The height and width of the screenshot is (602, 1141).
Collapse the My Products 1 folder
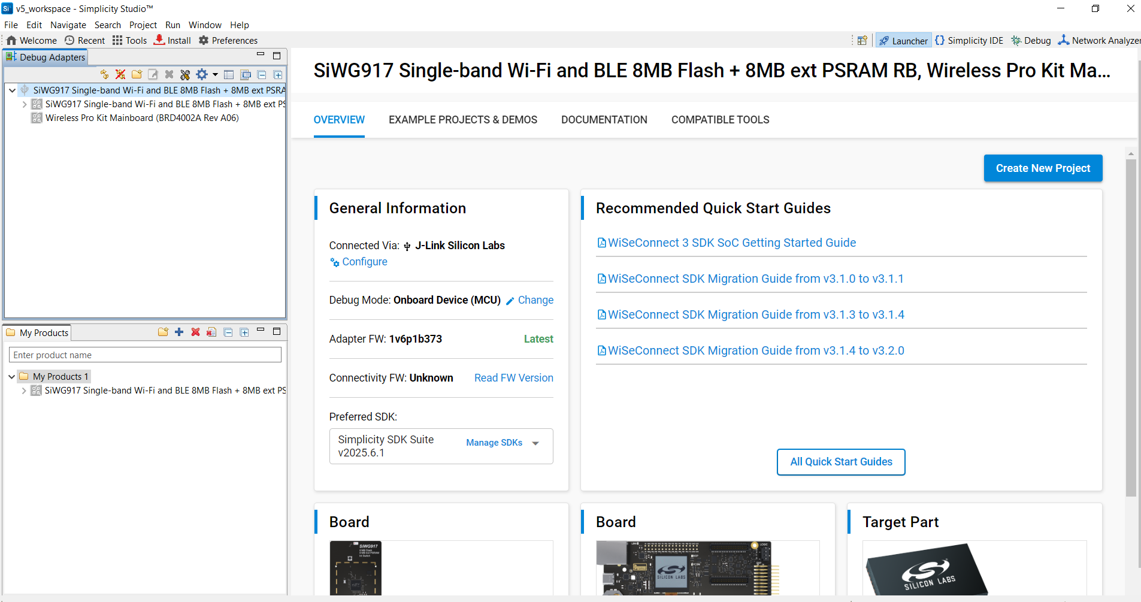[x=11, y=376]
